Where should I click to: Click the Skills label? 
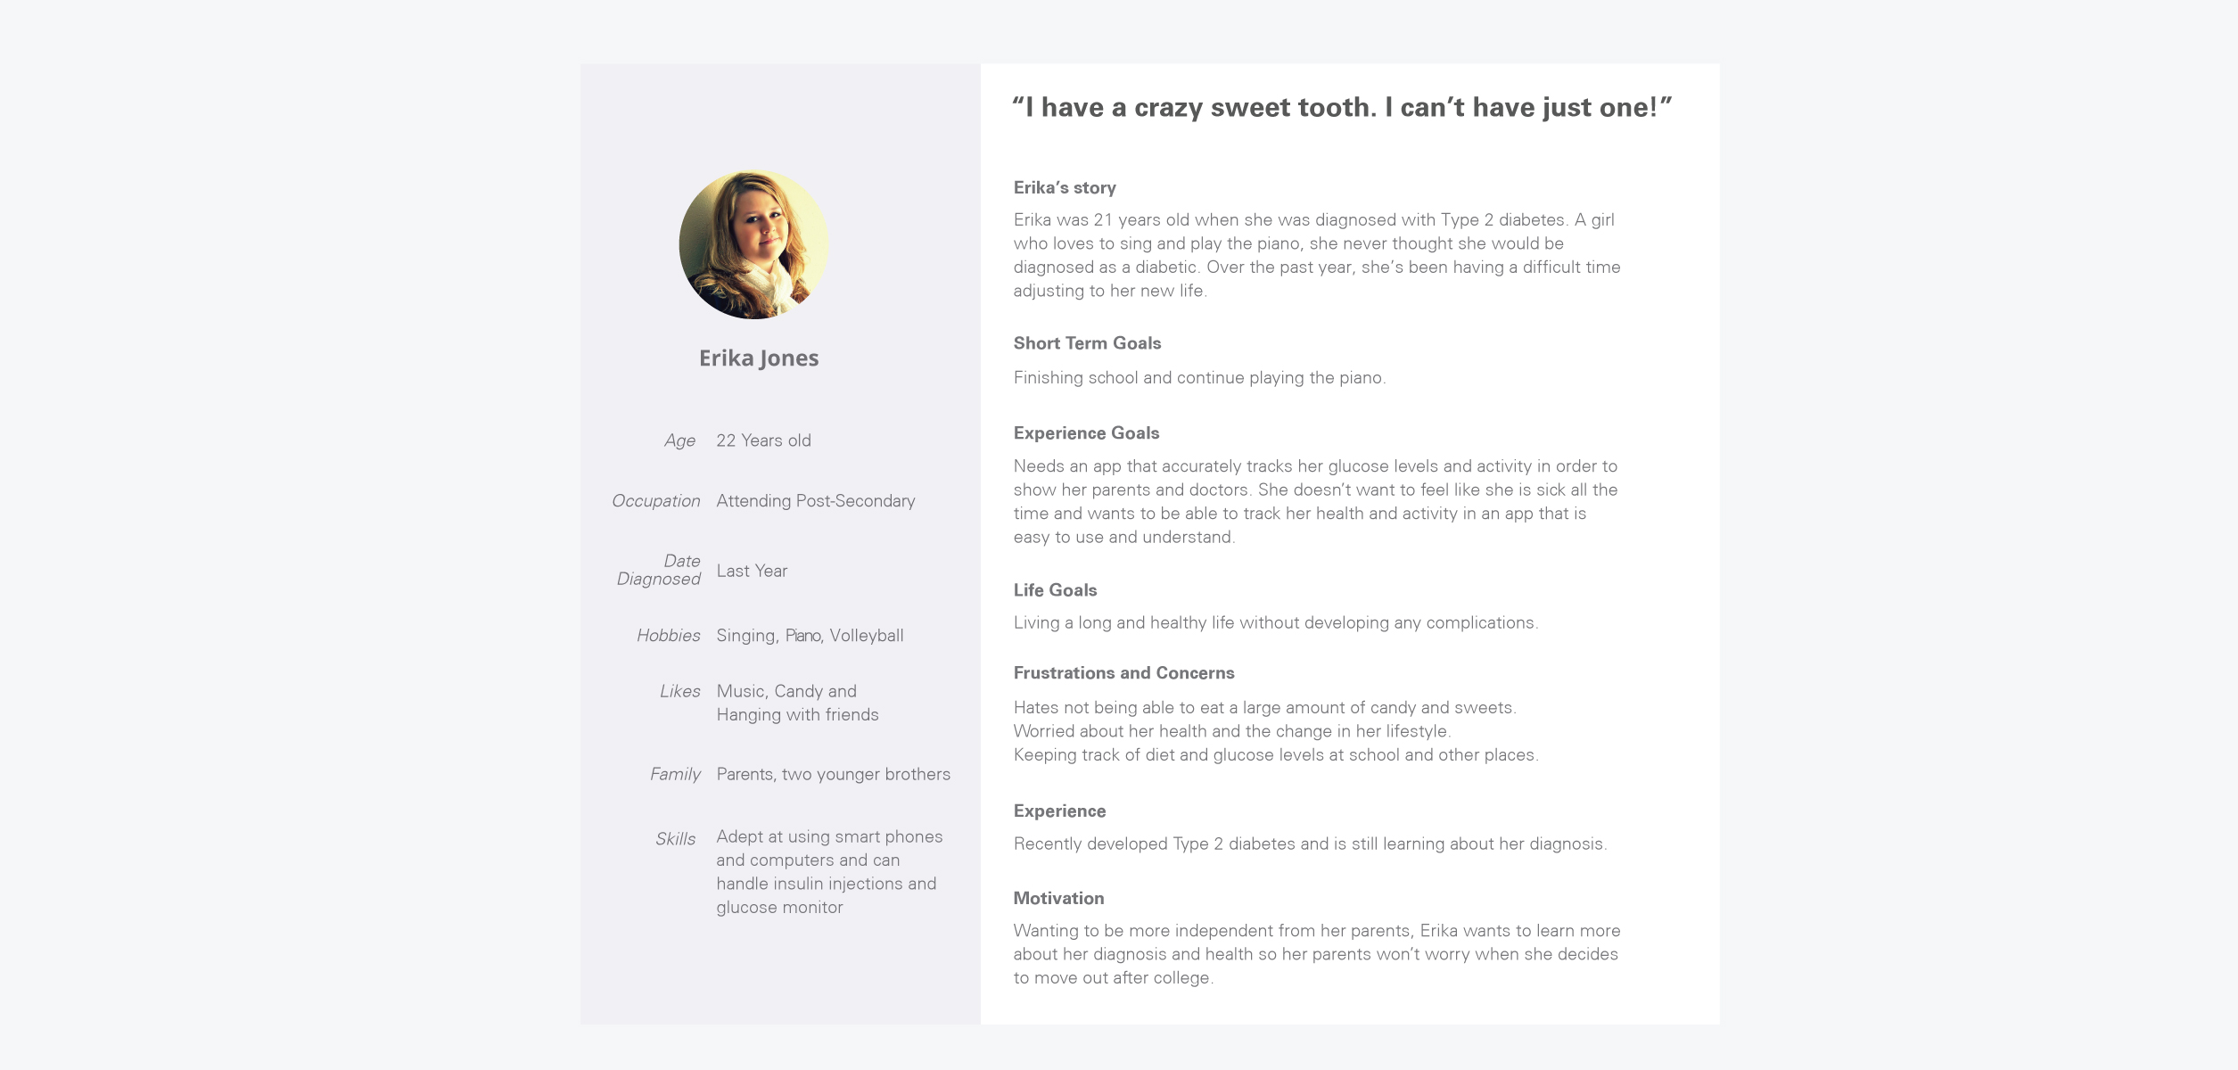click(675, 839)
